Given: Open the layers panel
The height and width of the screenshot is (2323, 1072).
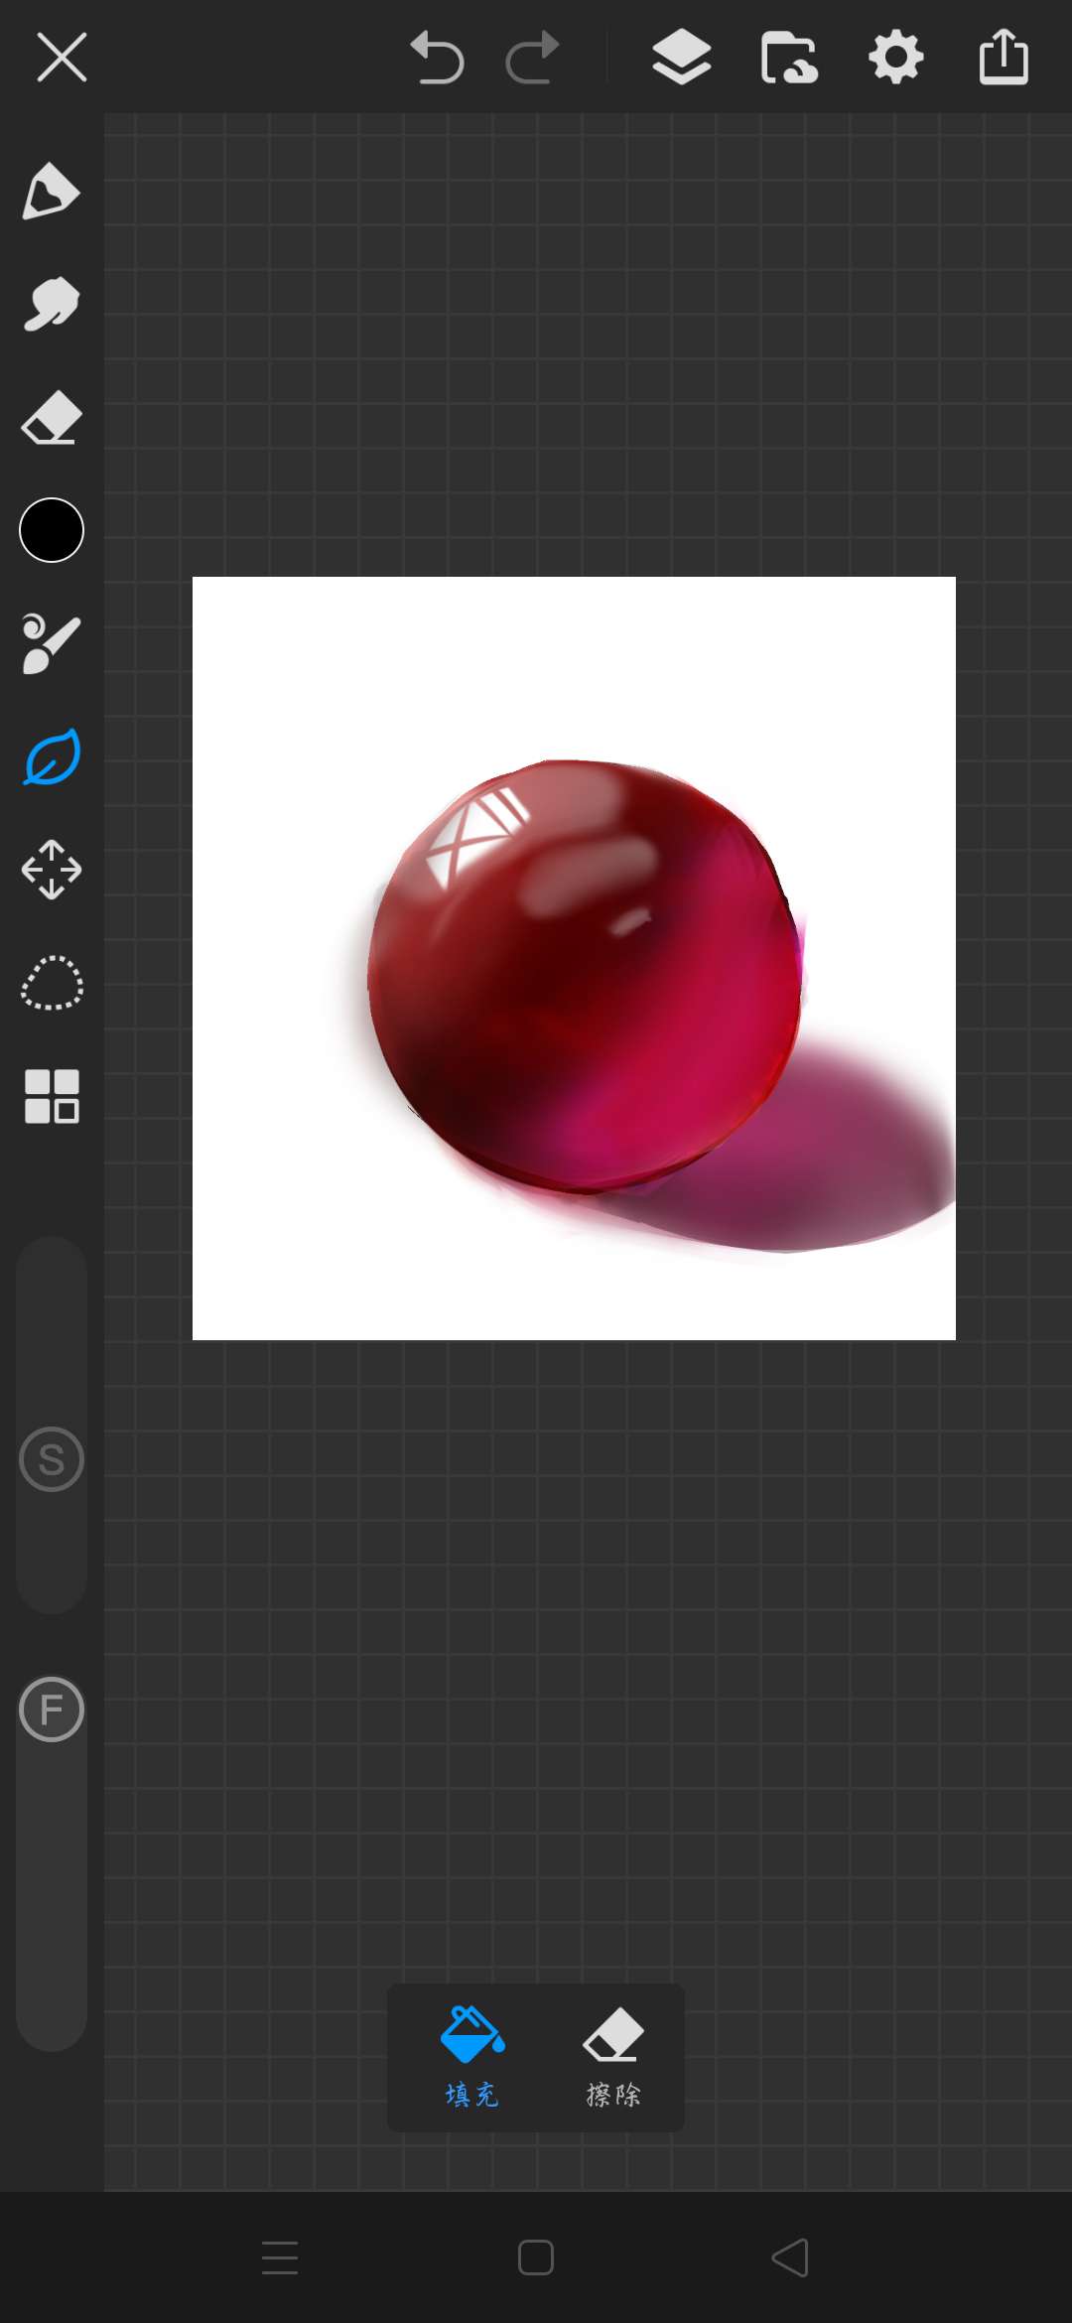Looking at the screenshot, I should pos(681,58).
